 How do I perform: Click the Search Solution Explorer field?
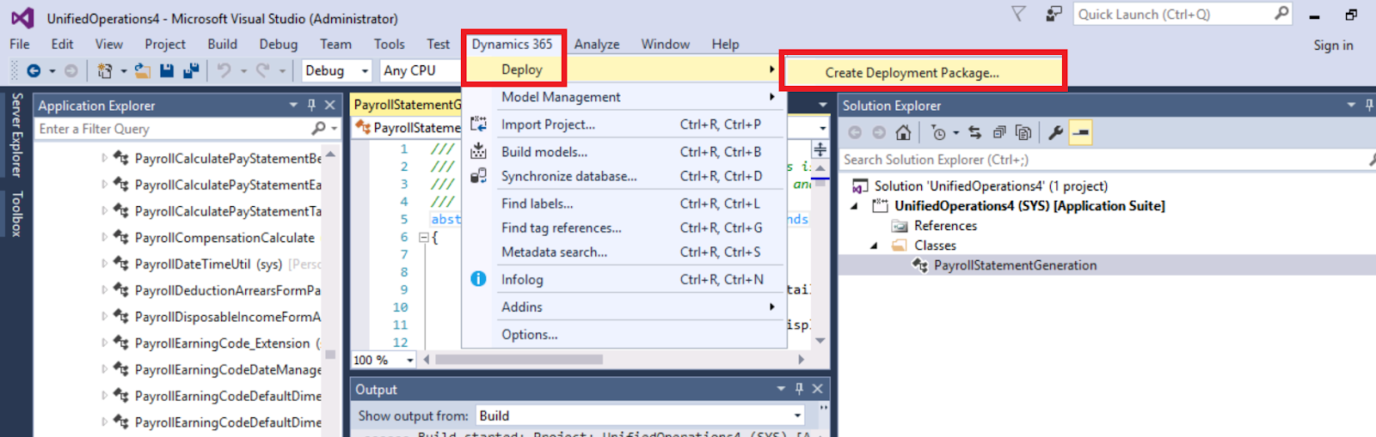(x=1105, y=160)
